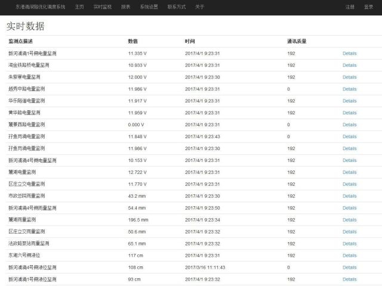The image size is (382, 286).
Task: Open Details for 新河浦涌1号闸电量监测
Action: point(349,53)
